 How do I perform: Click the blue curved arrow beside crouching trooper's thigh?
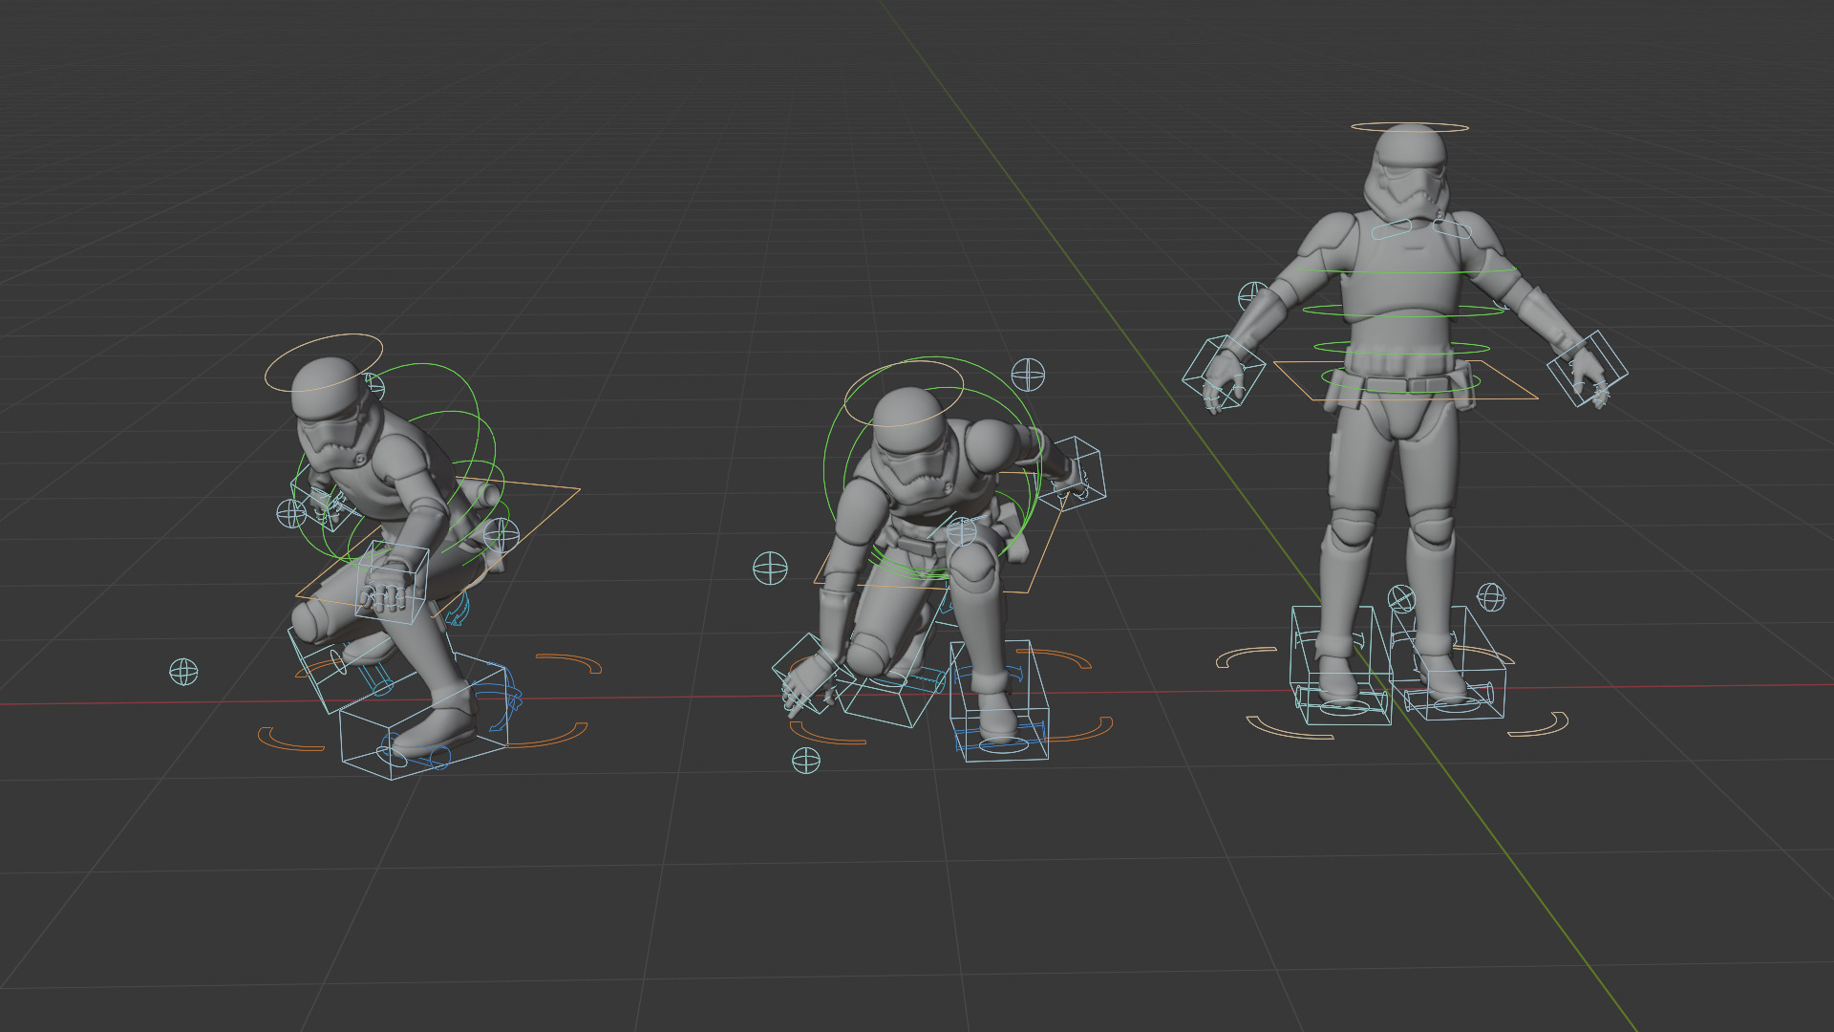459,610
